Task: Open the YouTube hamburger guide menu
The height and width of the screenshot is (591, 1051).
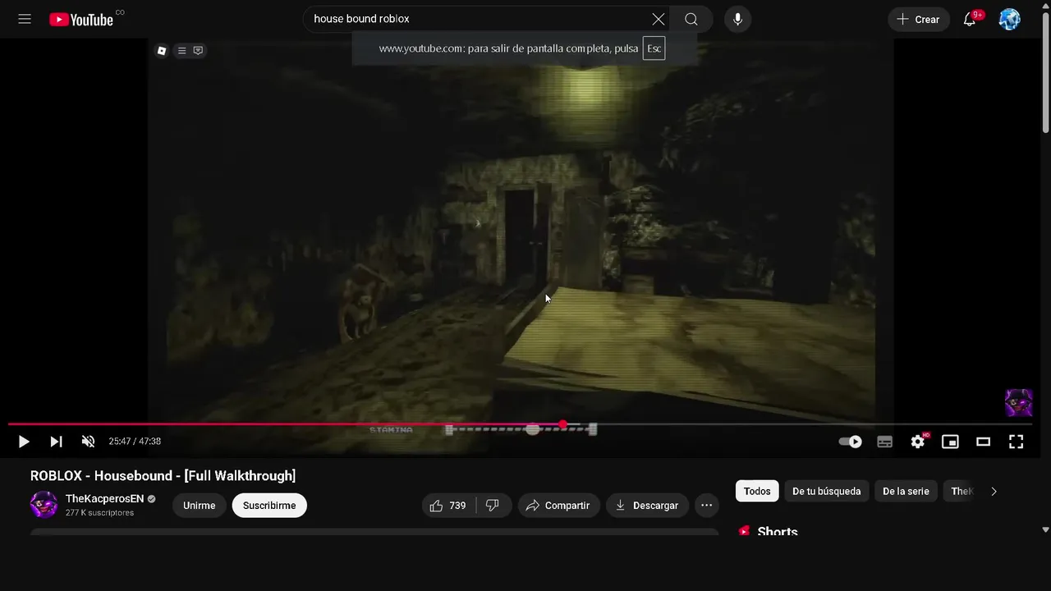Action: pos(25,19)
